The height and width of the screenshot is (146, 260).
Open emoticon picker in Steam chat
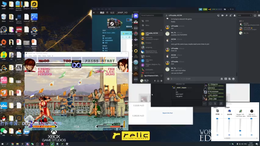[210, 103]
